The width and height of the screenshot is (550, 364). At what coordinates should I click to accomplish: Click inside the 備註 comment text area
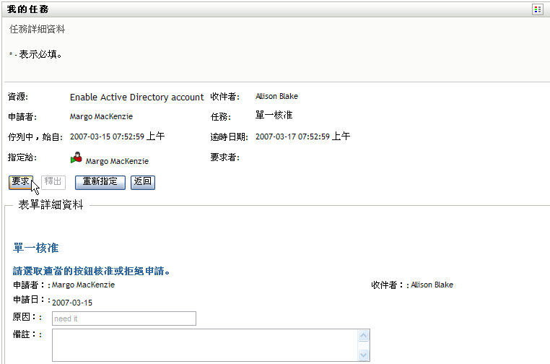pyautogui.click(x=205, y=345)
